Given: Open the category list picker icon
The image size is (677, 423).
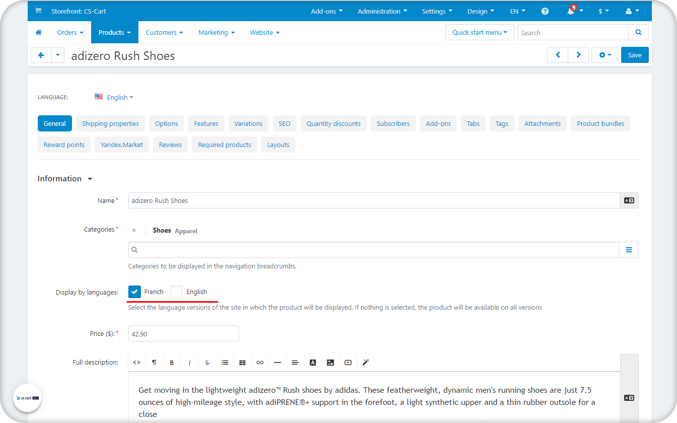Looking at the screenshot, I should (629, 250).
